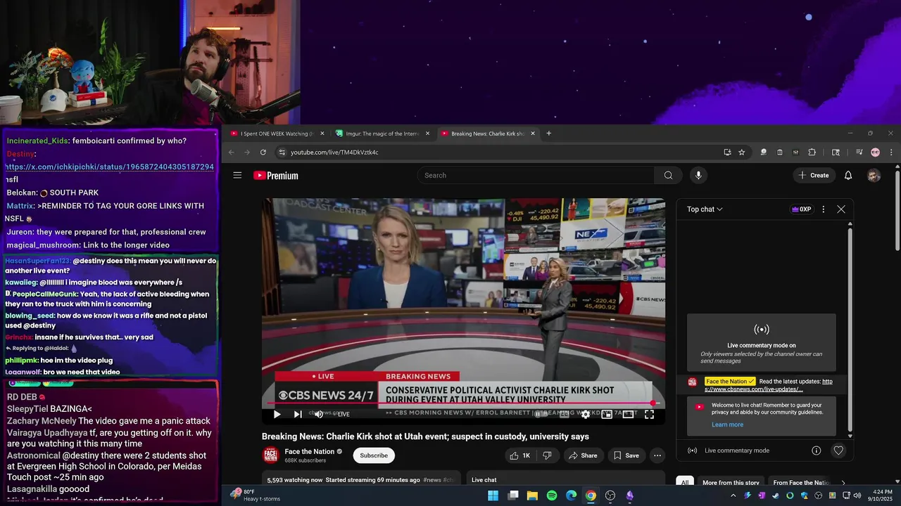Click the address bar URL
The image size is (901, 506).
[x=334, y=152]
